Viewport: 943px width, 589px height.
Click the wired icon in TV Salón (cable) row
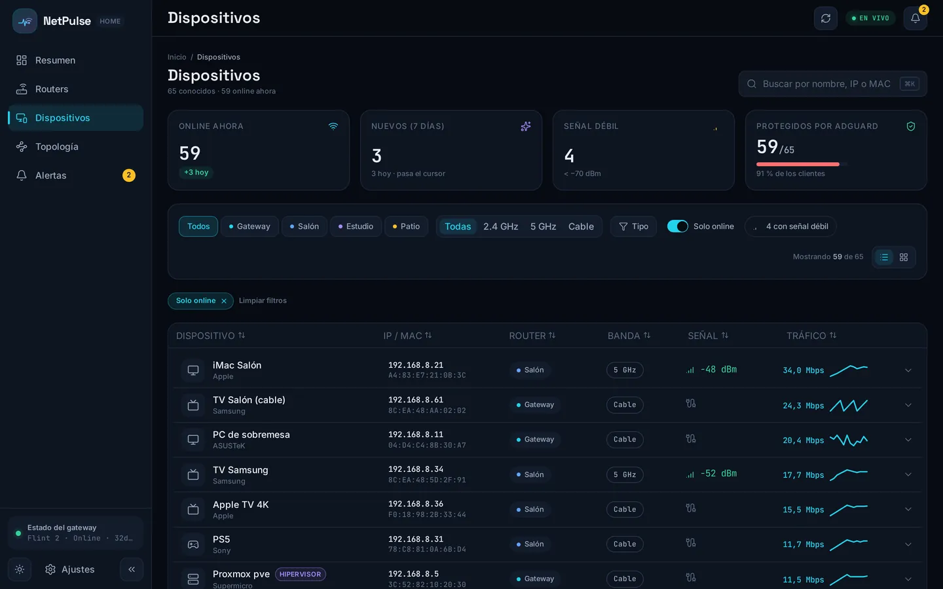click(x=691, y=404)
